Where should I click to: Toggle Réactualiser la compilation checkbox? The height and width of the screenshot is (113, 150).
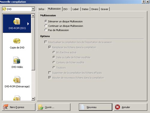click(x=46, y=42)
